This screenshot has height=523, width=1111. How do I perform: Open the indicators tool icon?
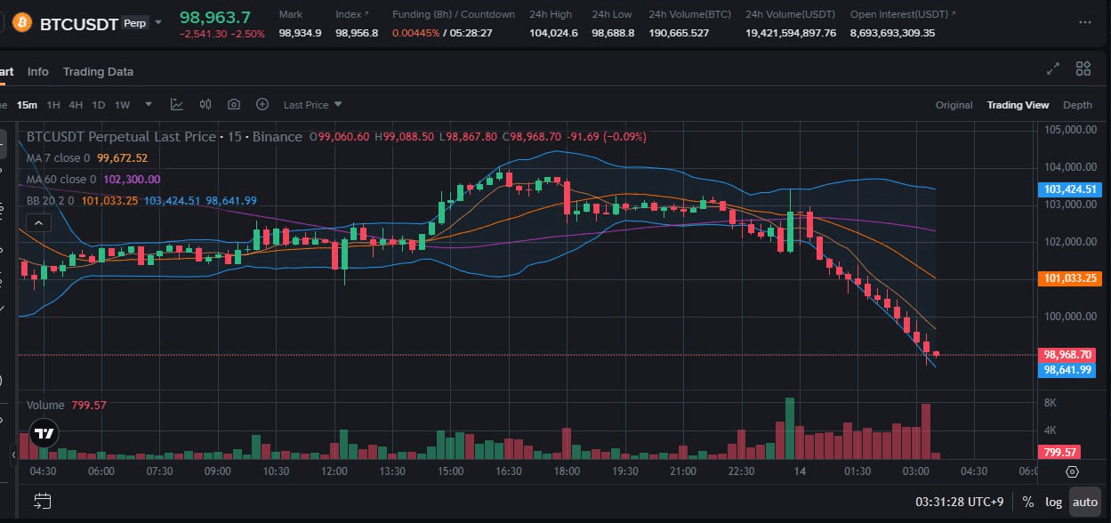(x=176, y=104)
